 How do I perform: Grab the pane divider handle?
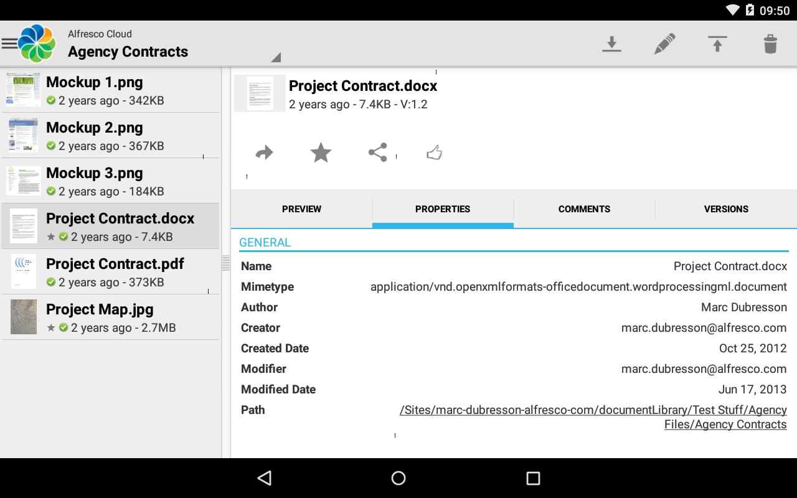tap(226, 264)
